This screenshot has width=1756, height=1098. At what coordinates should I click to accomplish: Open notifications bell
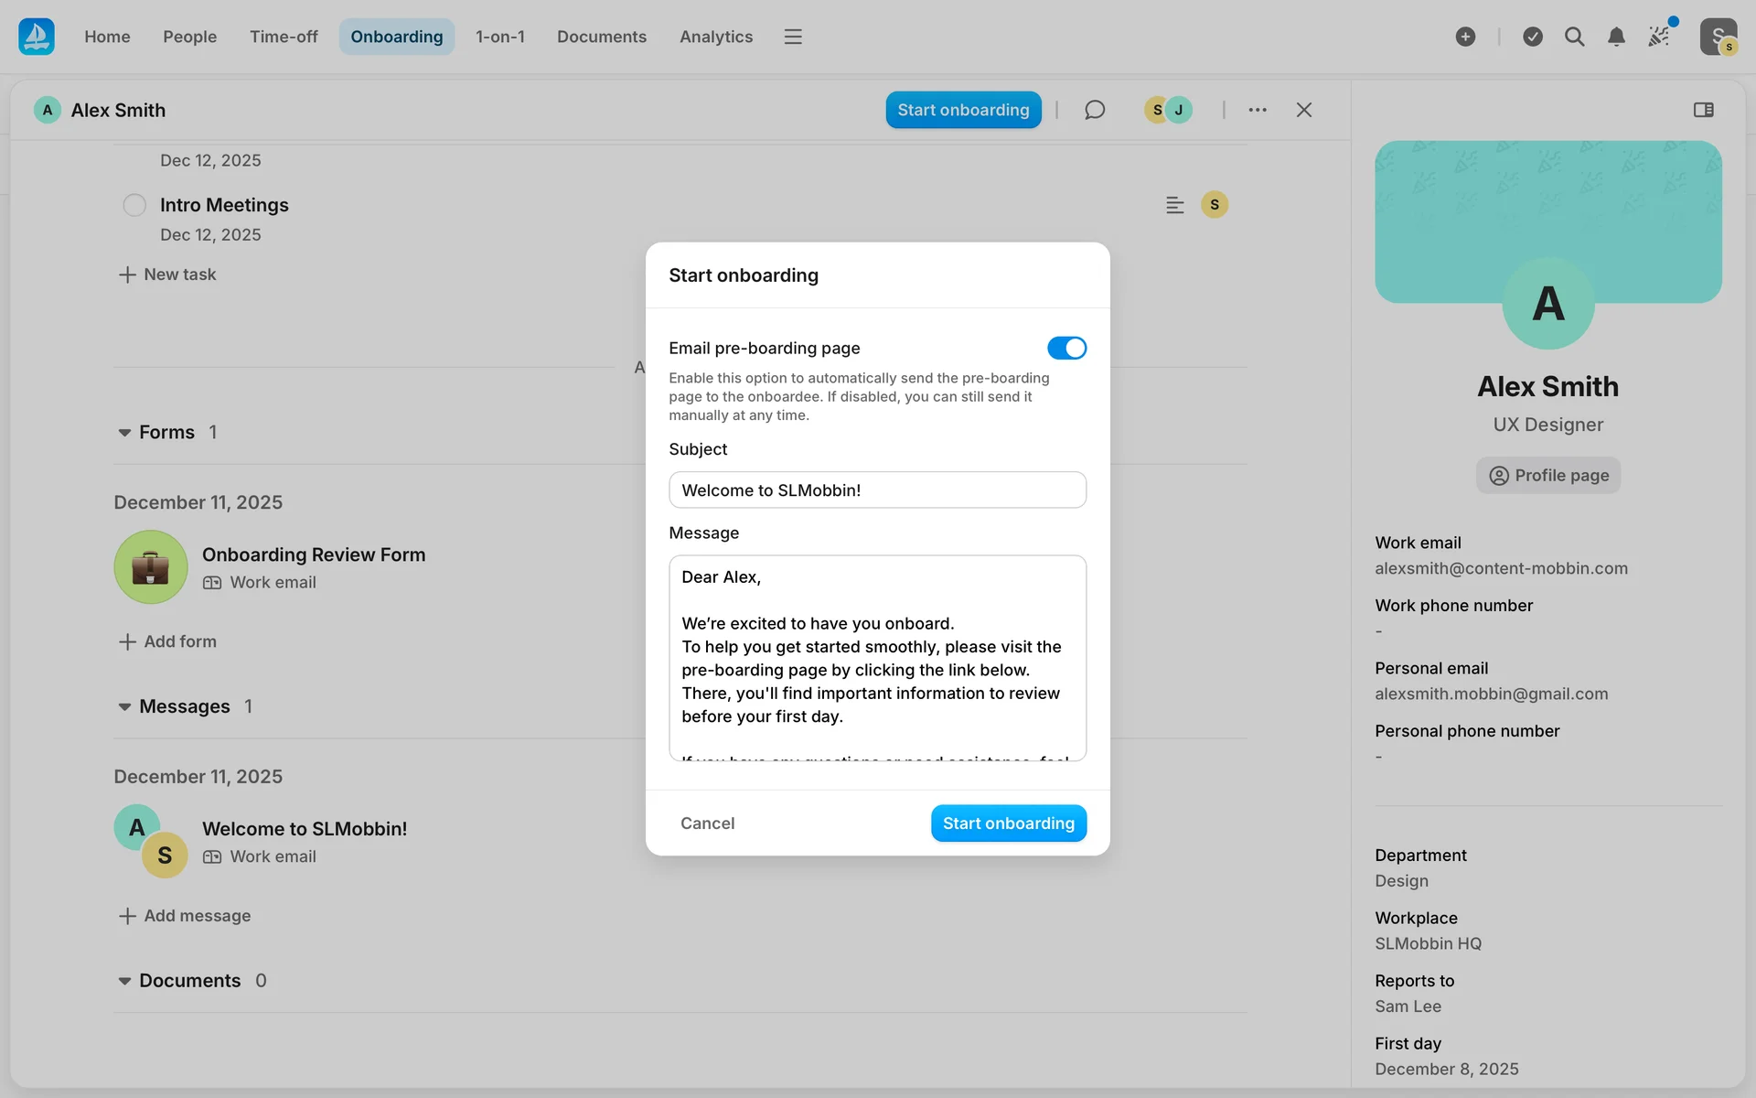1616,37
